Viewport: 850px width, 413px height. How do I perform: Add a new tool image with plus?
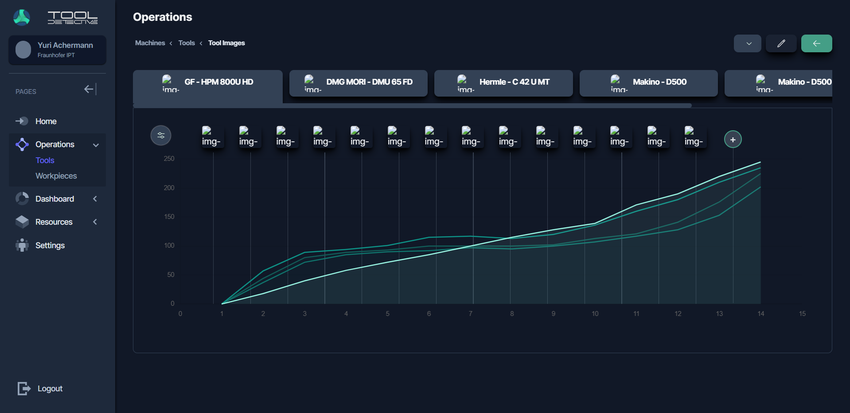click(x=733, y=140)
